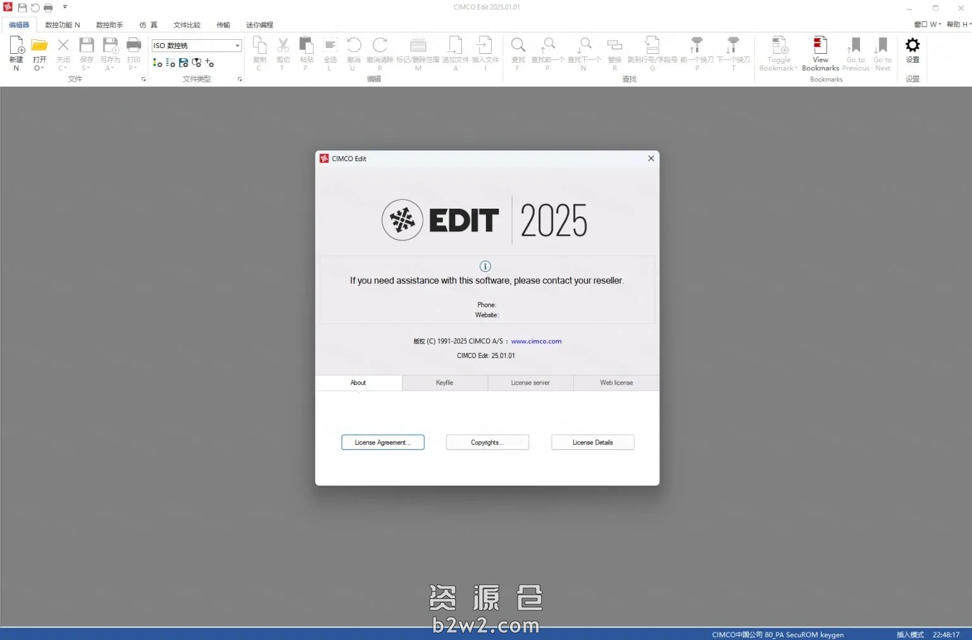The height and width of the screenshot is (640, 972).
Task: Switch to the 传输 ribbon tab
Action: tap(223, 25)
